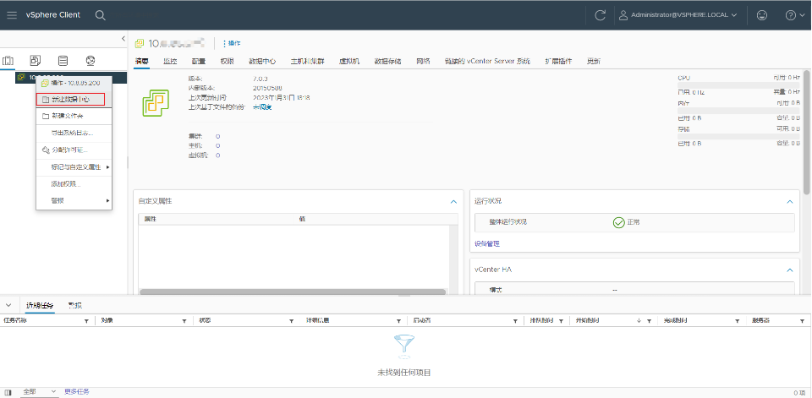The height and width of the screenshot is (398, 812).
Task: Open the help question-mark menu
Action: 795,15
